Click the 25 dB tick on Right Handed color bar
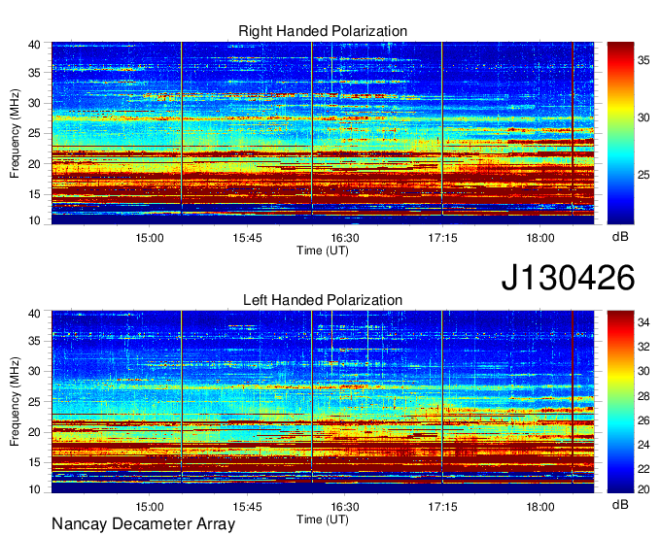Image resolution: width=661 pixels, height=536 pixels. 644,175
